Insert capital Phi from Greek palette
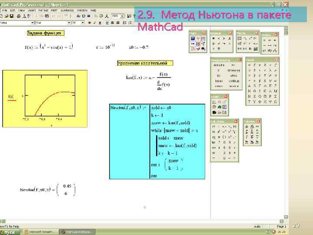The image size is (313, 235). [260, 102]
